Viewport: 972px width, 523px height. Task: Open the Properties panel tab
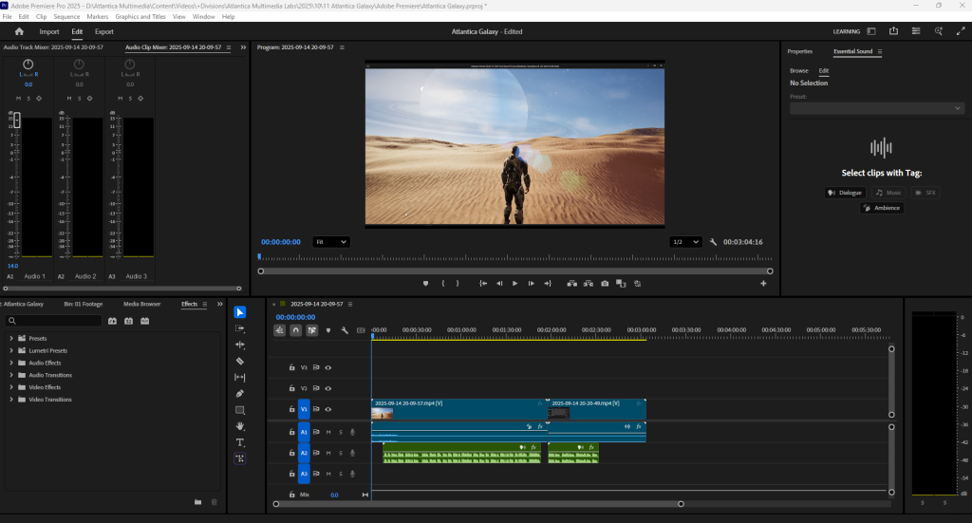click(x=799, y=51)
